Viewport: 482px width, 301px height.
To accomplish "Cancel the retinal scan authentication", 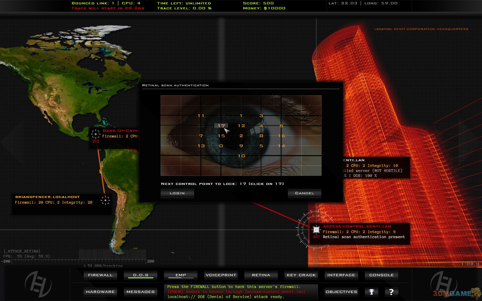I will click(304, 193).
